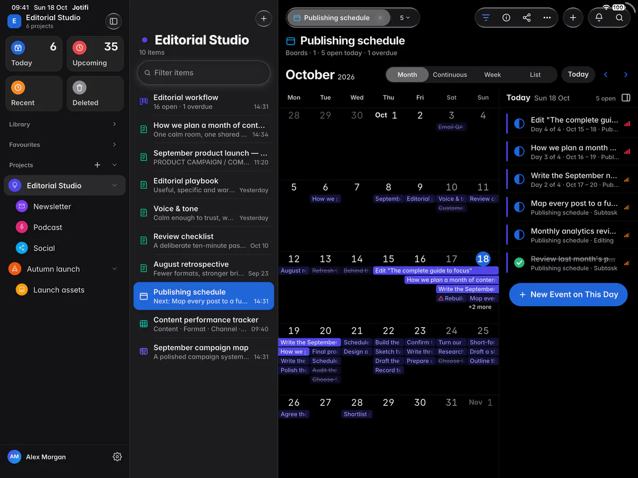Click New Event on This Day

[x=568, y=295]
